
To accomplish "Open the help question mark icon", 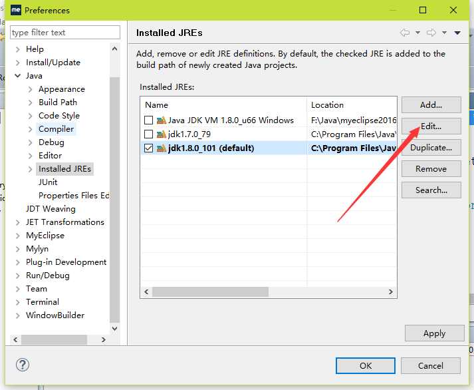I will click(x=23, y=365).
